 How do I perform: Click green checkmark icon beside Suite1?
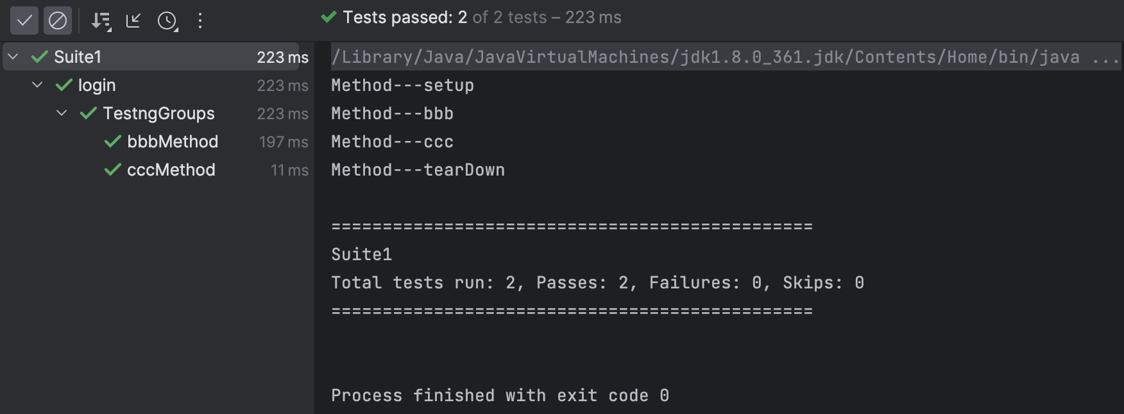pos(40,57)
